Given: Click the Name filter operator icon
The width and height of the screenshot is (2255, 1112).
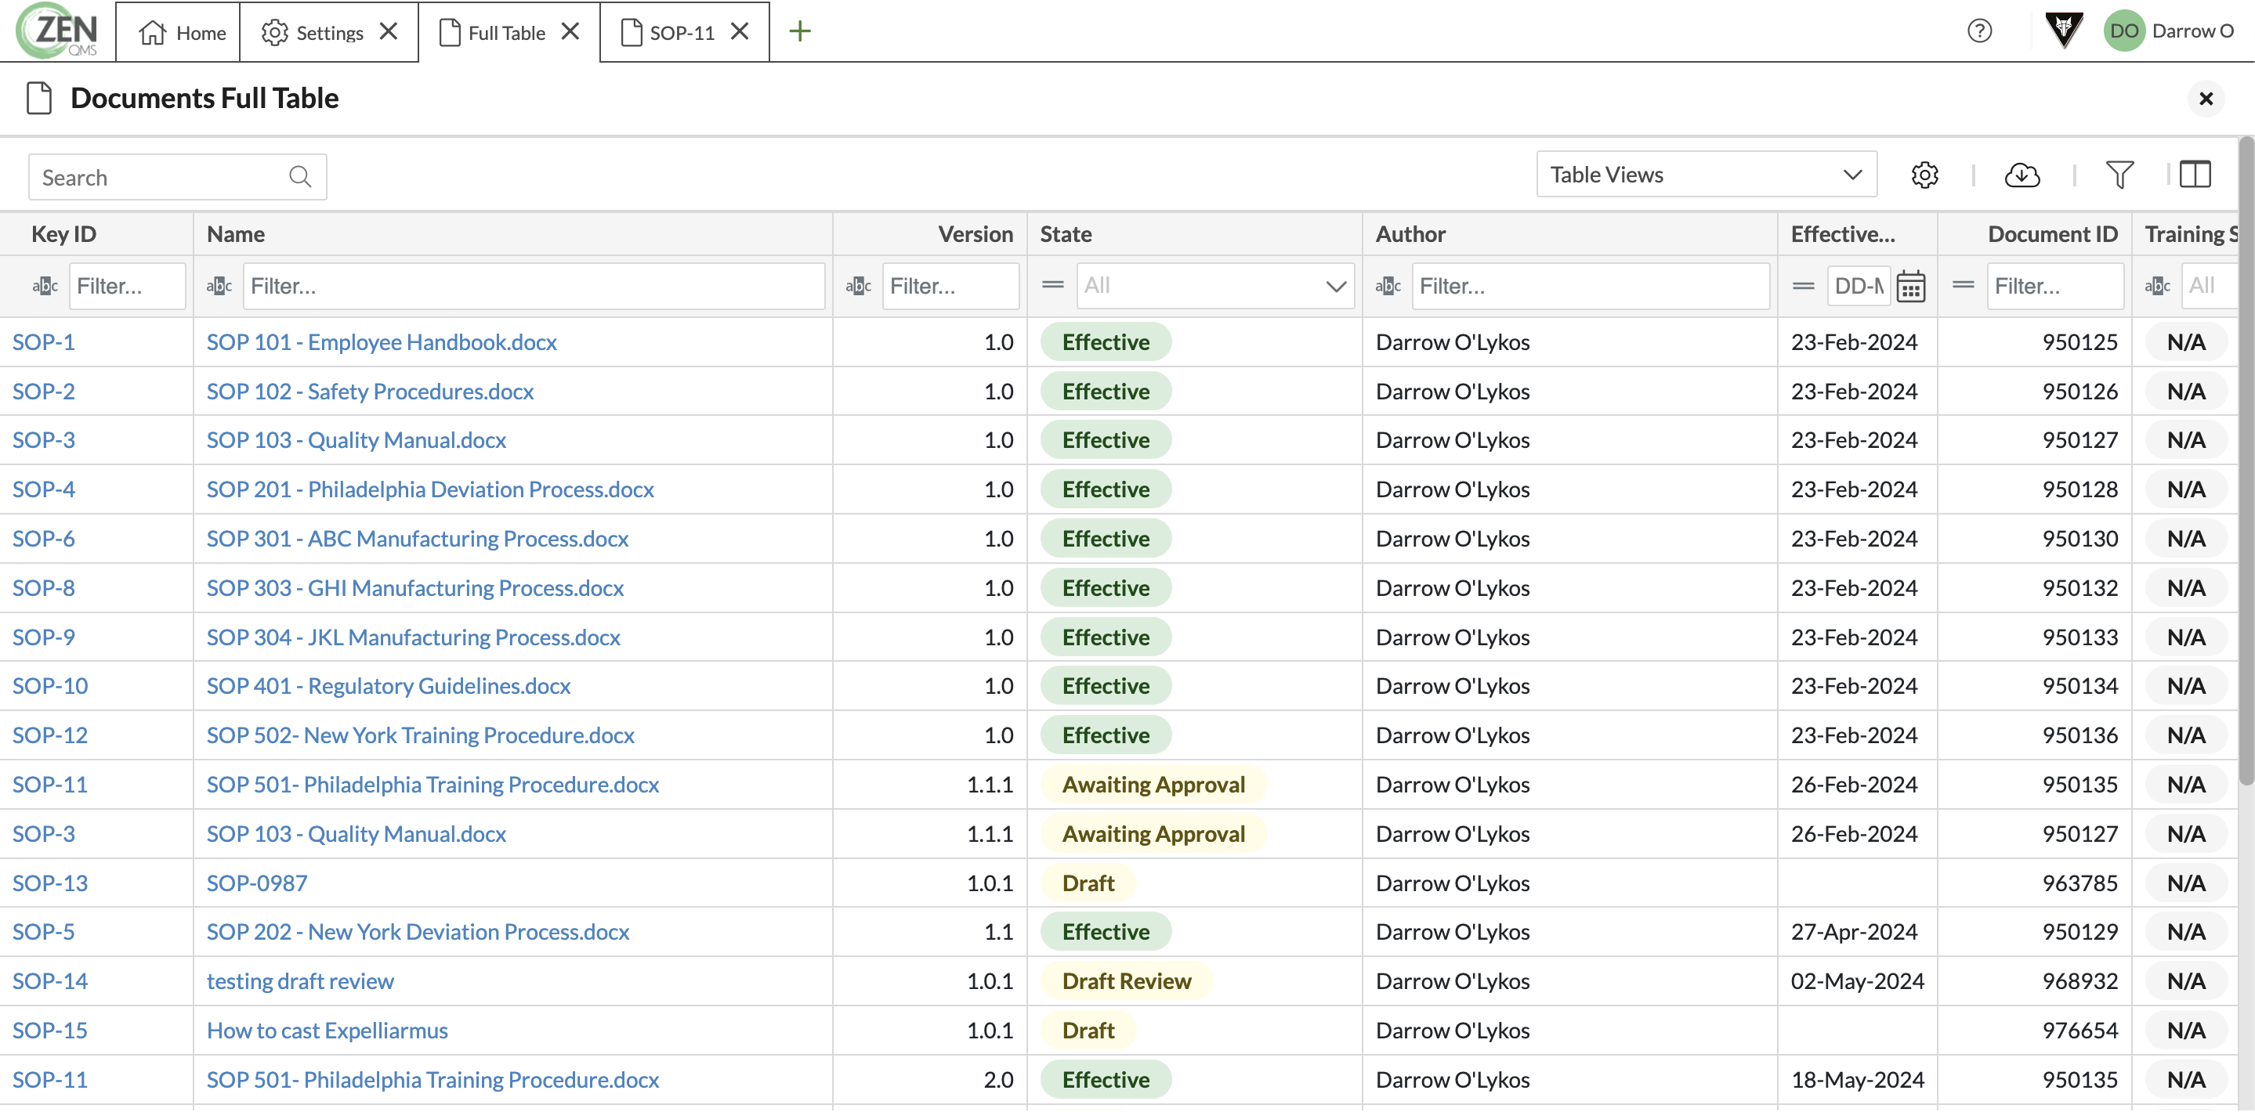Looking at the screenshot, I should click(219, 286).
